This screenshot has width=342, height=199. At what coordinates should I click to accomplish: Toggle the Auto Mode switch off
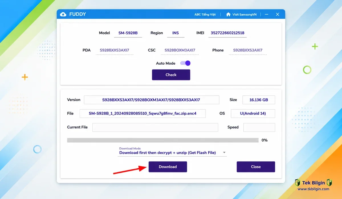(x=185, y=63)
